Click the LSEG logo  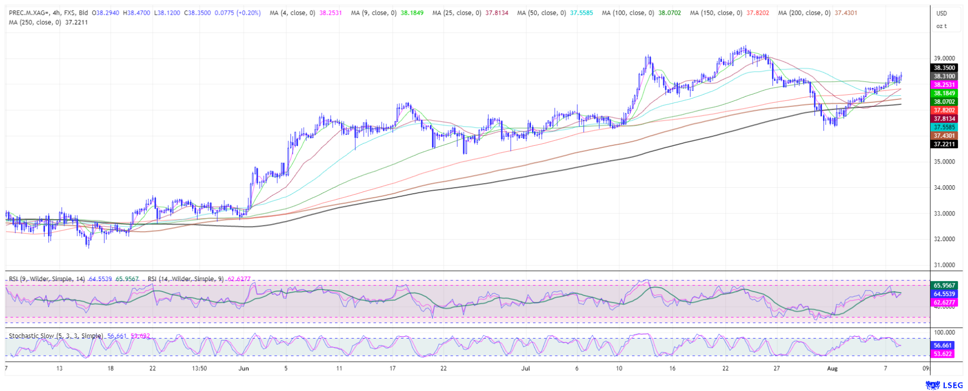point(944,385)
